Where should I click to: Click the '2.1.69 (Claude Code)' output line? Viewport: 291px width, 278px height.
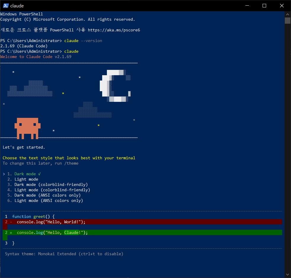(24, 46)
